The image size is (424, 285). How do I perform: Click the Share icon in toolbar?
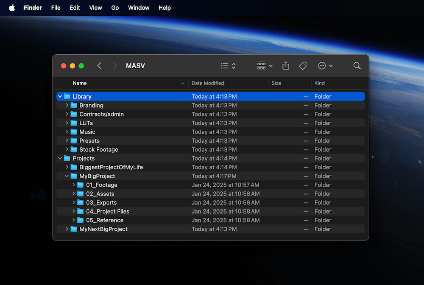click(286, 66)
